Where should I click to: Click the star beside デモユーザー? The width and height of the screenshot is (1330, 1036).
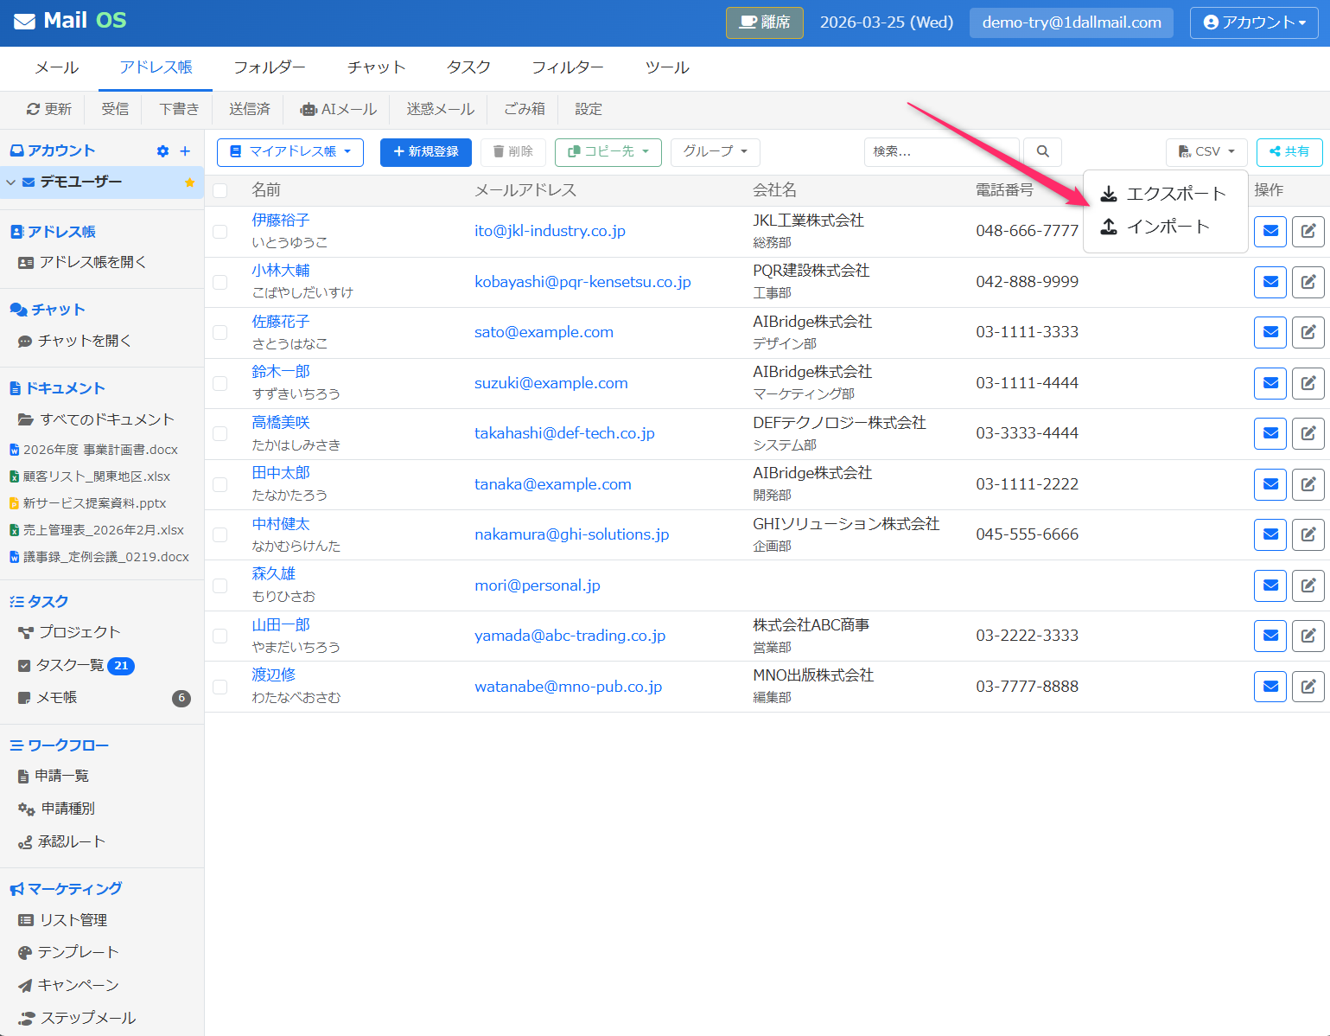(x=190, y=182)
